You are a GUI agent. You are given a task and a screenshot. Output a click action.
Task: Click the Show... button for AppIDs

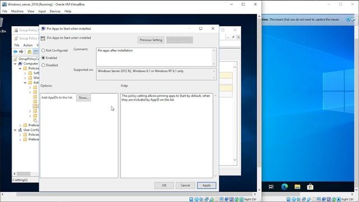84,98
